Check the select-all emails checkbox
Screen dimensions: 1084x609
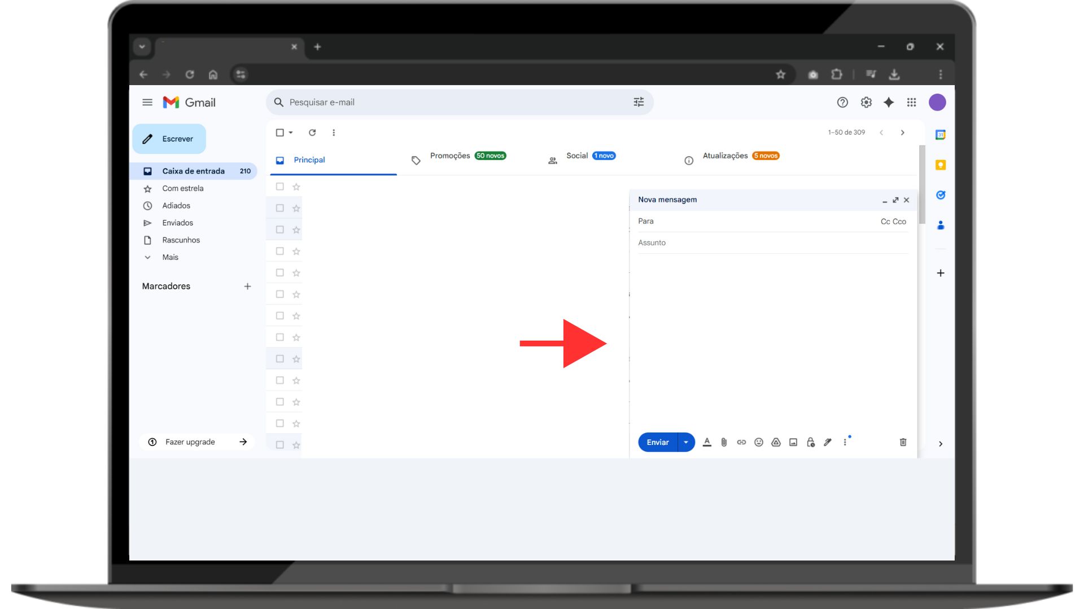[x=279, y=133]
